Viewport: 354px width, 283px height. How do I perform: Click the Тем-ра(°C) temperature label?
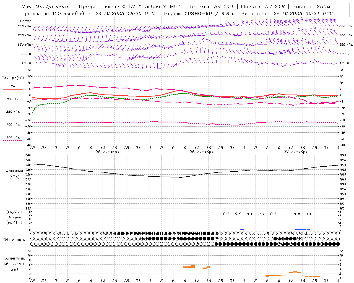pos(13,78)
